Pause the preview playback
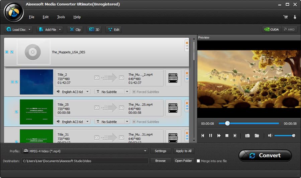The image size is (301, 178). (211, 136)
